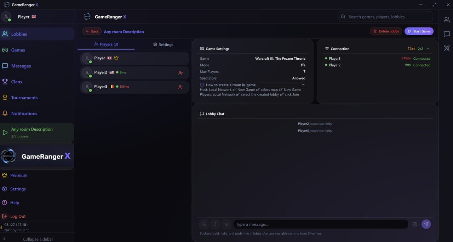Image resolution: width=453 pixels, height=242 pixels.
Task: Click the Game Settings controller icon
Action: (x=202, y=49)
